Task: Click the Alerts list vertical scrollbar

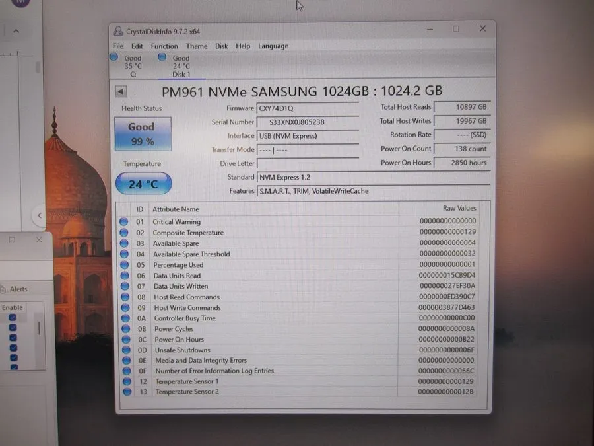Action: click(x=39, y=328)
